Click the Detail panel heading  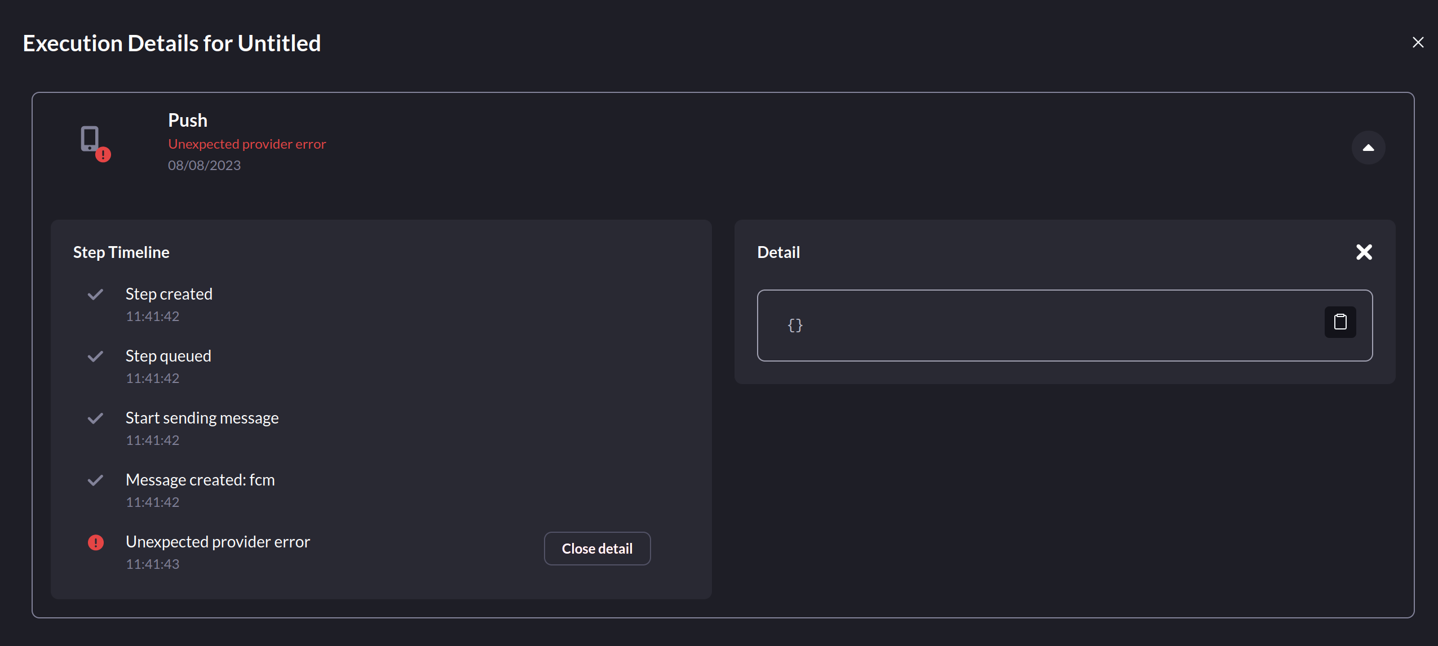pos(778,252)
